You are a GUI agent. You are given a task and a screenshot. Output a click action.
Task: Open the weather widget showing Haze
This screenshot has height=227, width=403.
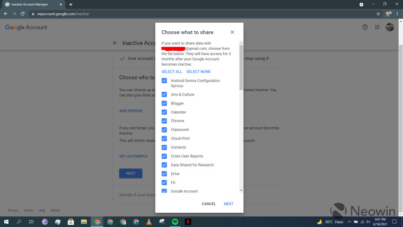click(330, 222)
